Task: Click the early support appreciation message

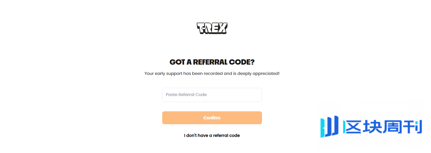Action: 212,73
